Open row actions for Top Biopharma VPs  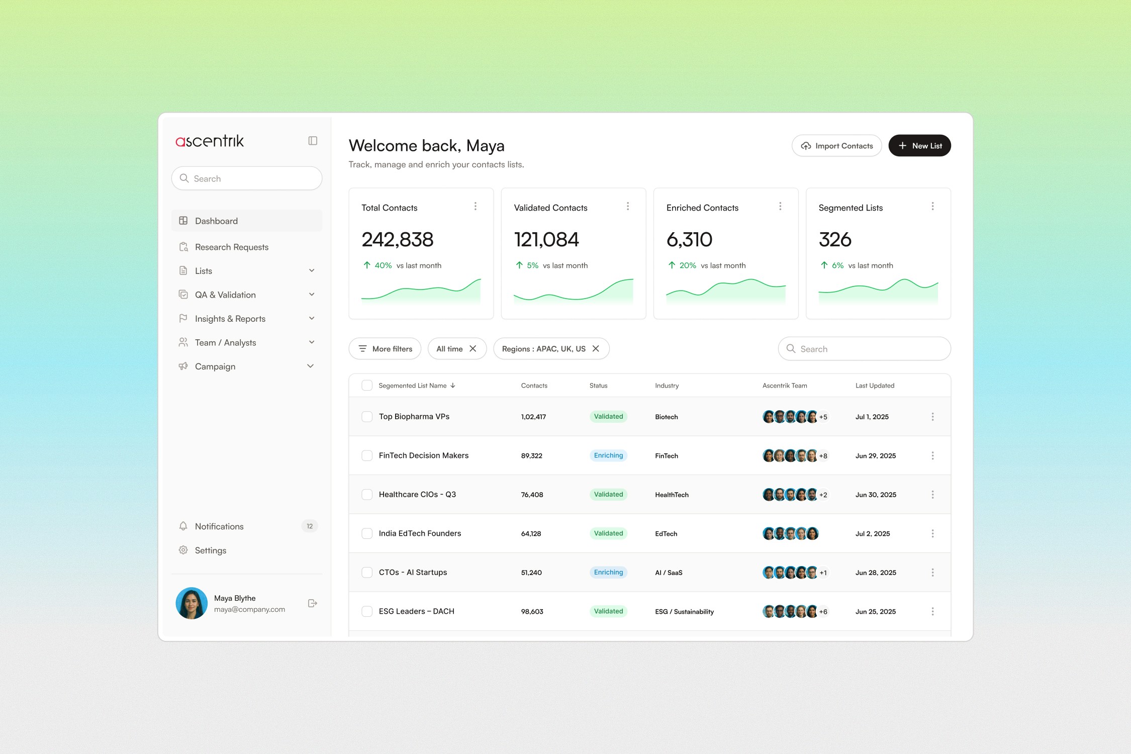tap(932, 417)
